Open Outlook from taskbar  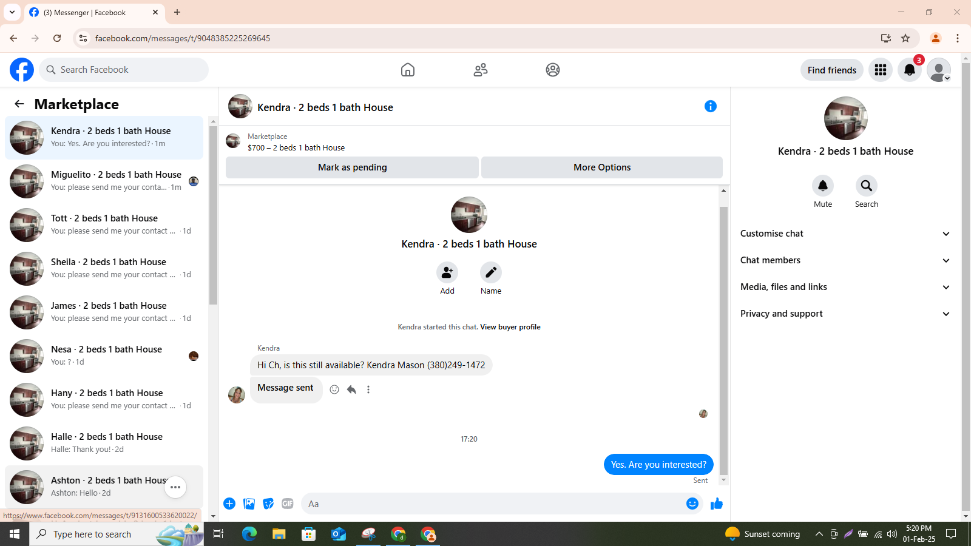click(338, 534)
